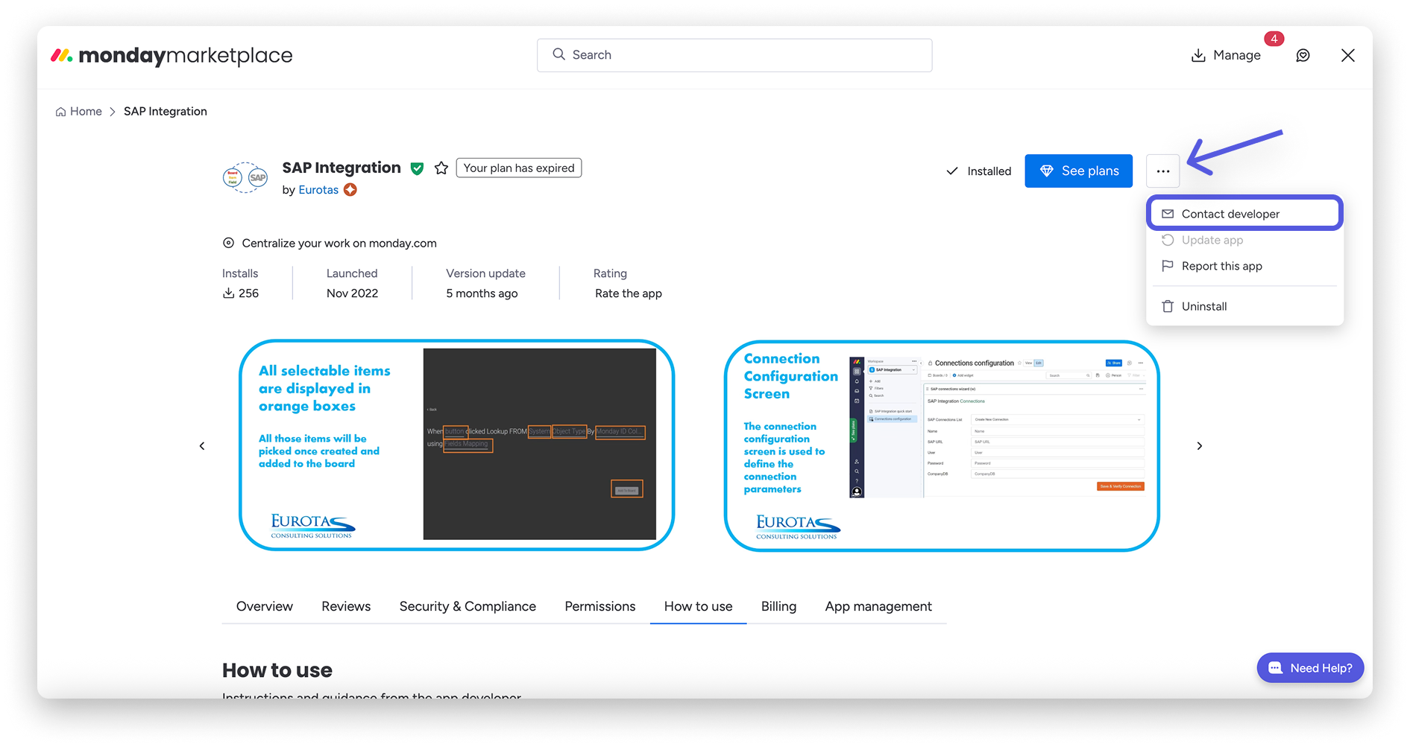Click the orange partner badge beside Eurotas
The image size is (1410, 747).
click(x=350, y=190)
